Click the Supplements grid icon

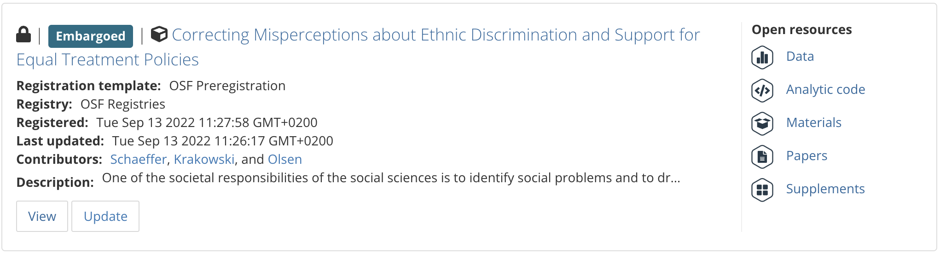click(x=762, y=190)
